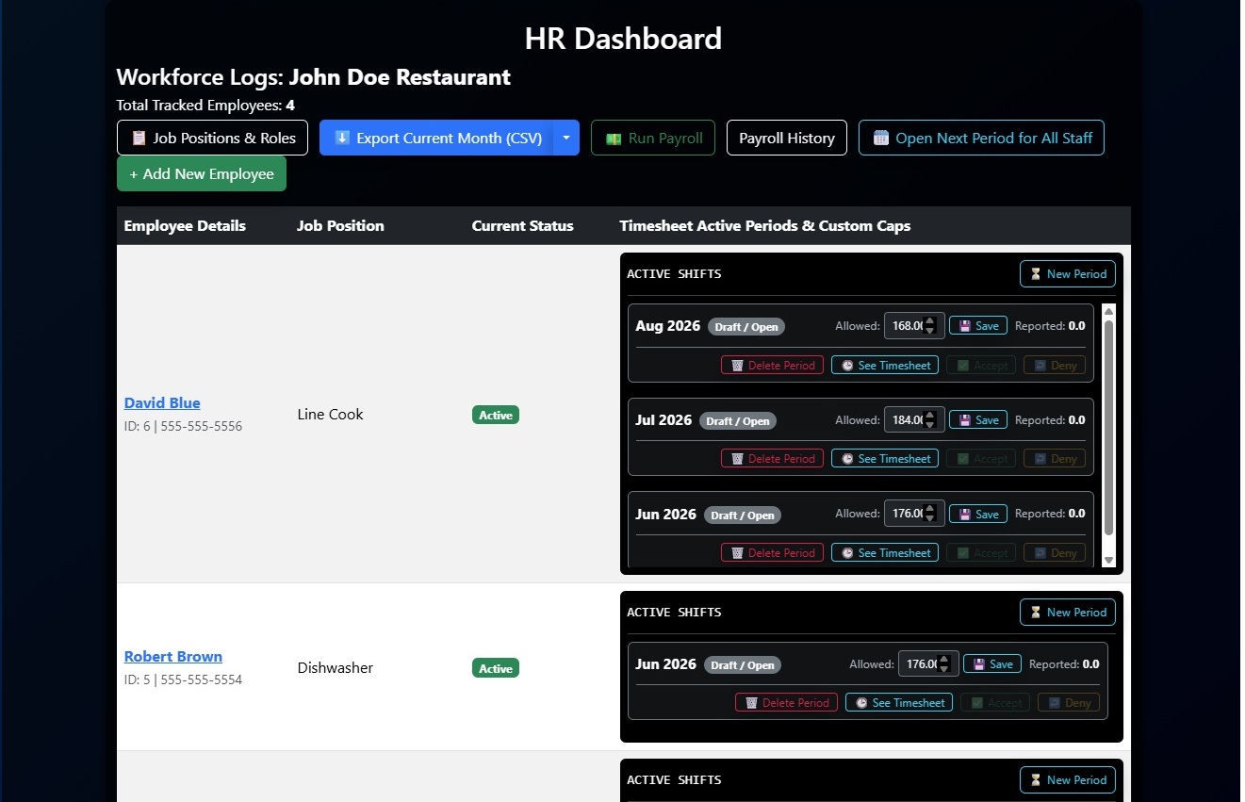Click allowed hours field for David Blue Jul 2026
This screenshot has height=802, width=1245.
913,419
